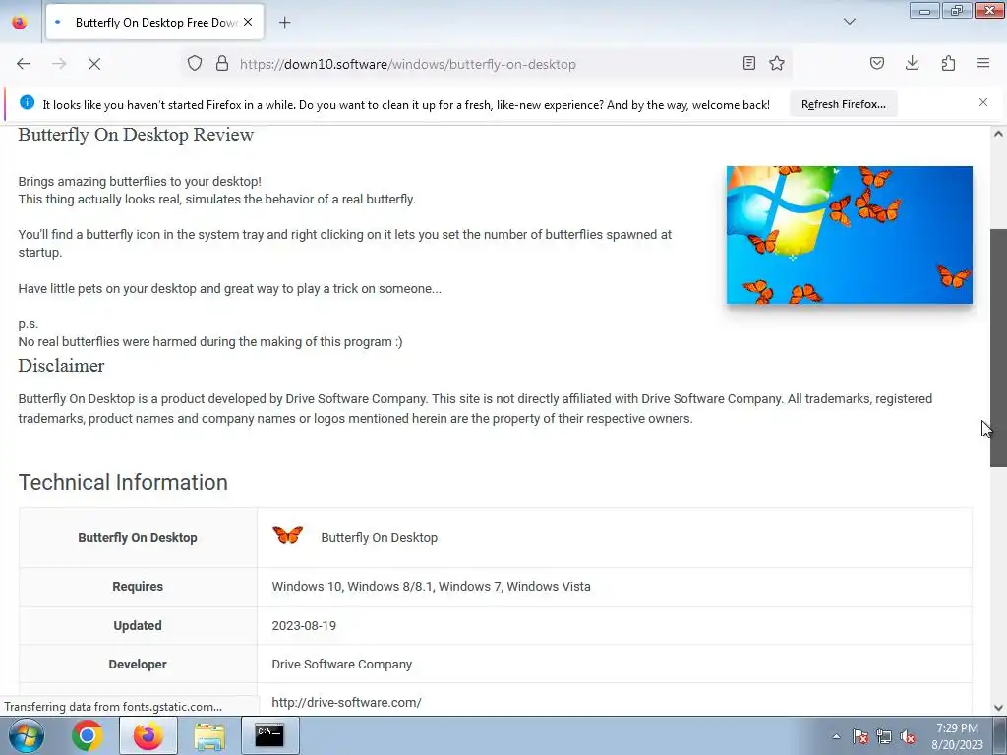Image resolution: width=1007 pixels, height=755 pixels.
Task: Open the tracking protection shield icon
Action: coord(195,64)
